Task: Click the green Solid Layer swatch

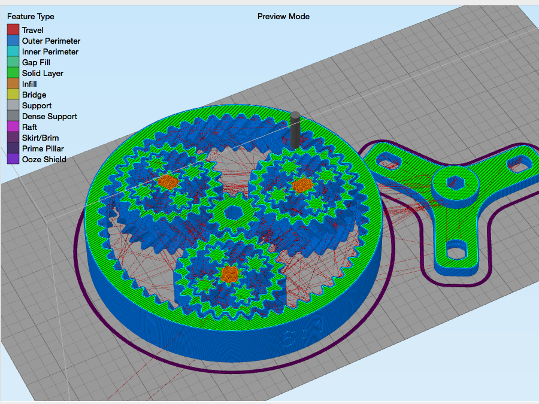Action: tap(13, 73)
